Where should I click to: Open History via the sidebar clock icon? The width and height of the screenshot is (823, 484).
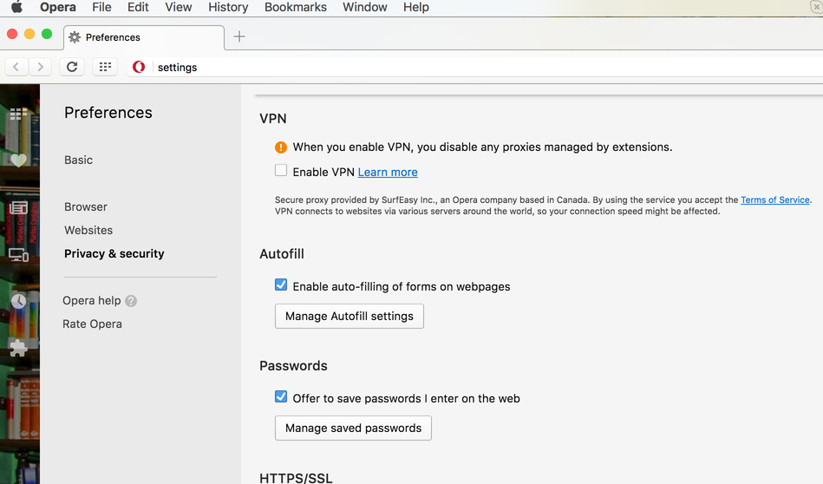pyautogui.click(x=18, y=302)
